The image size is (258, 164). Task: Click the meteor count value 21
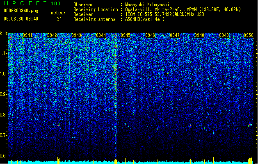pyautogui.click(x=59, y=19)
